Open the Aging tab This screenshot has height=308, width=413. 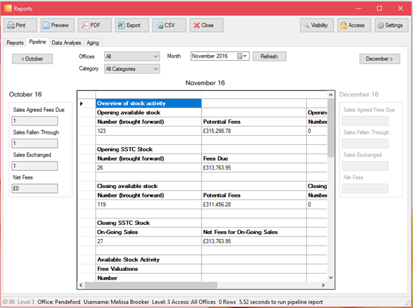click(93, 42)
